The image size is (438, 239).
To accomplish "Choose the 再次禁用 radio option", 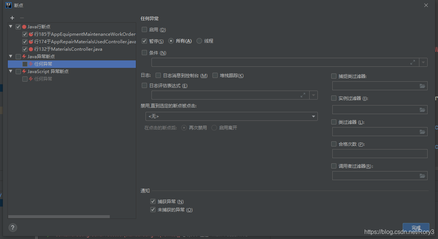I will [184, 128].
